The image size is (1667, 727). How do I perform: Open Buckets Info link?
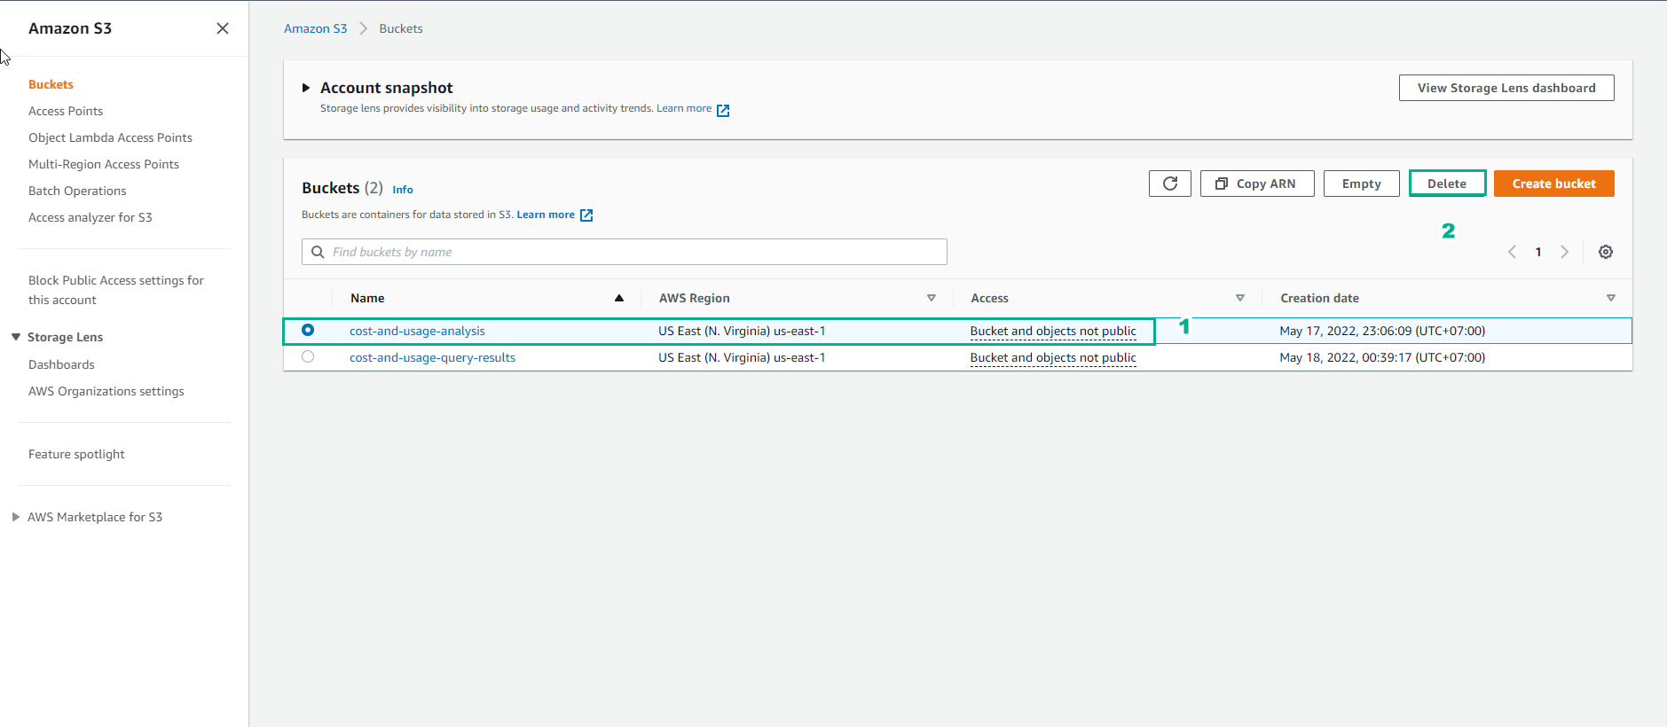(x=403, y=190)
